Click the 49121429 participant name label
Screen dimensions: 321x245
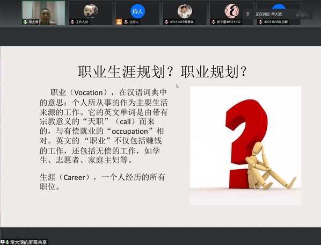coord(181,21)
